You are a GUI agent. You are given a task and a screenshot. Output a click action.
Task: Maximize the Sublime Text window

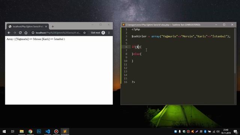224,25
